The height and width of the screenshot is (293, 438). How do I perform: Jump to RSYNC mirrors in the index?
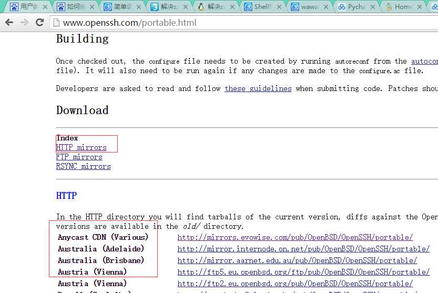coord(83,167)
